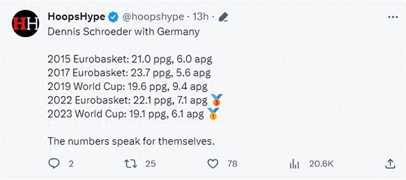
Task: Share the post with the upload arrow icon
Action: pos(391,164)
